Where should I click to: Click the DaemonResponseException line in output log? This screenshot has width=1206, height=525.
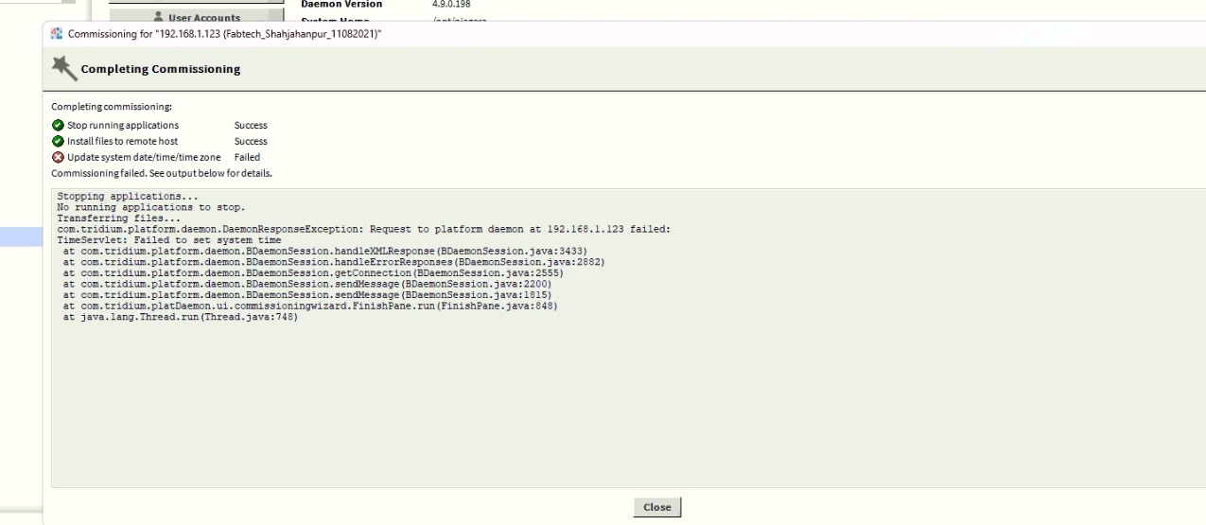363,229
